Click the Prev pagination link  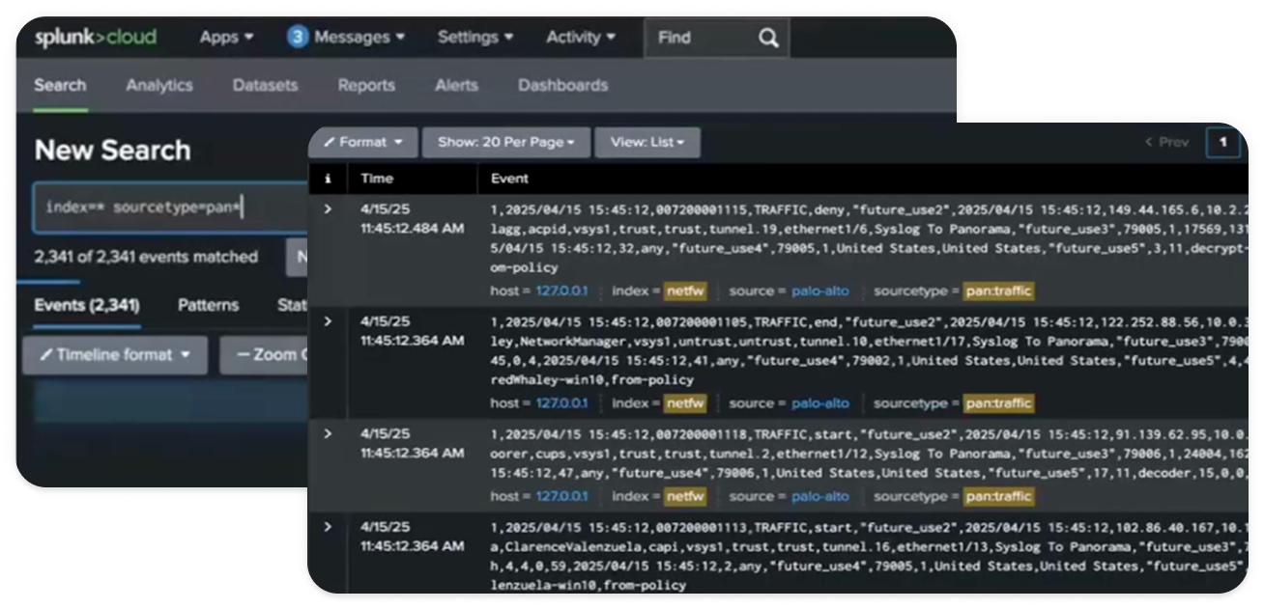click(x=1166, y=142)
